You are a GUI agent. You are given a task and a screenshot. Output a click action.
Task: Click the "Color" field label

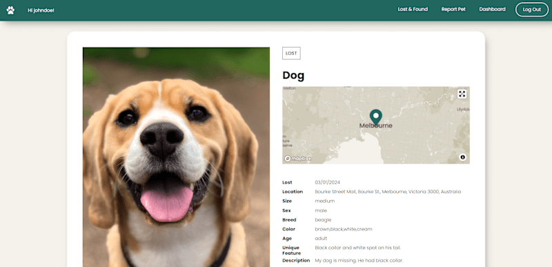(x=288, y=229)
